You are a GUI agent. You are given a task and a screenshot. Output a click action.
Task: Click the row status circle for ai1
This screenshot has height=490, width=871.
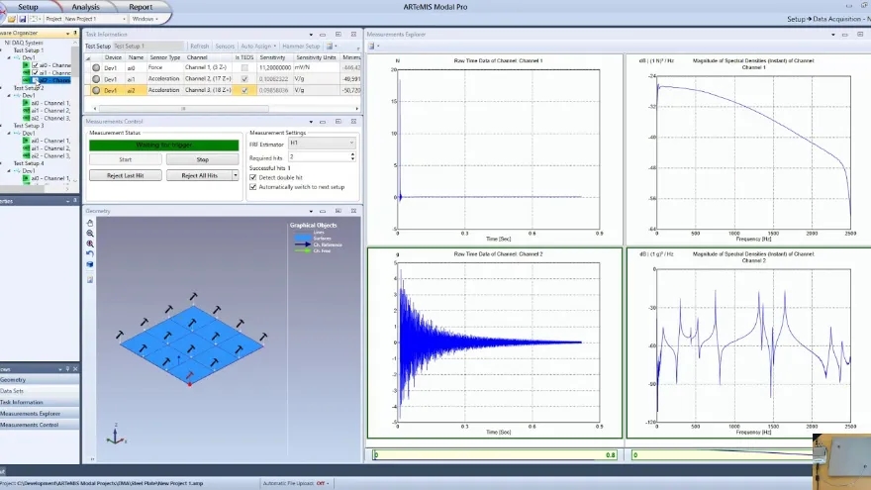96,79
